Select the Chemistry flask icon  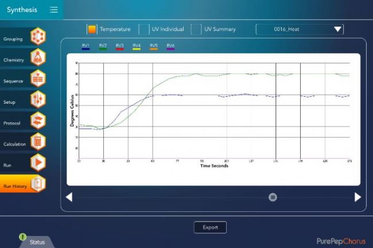click(x=38, y=58)
